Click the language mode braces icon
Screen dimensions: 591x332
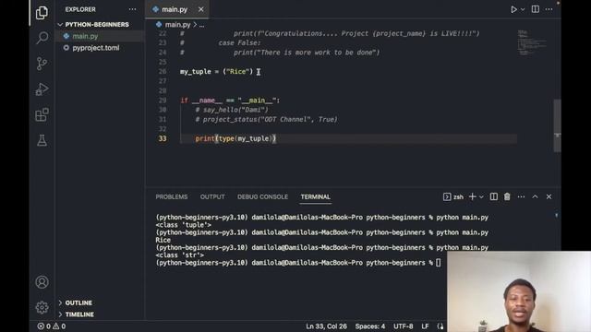coord(440,326)
